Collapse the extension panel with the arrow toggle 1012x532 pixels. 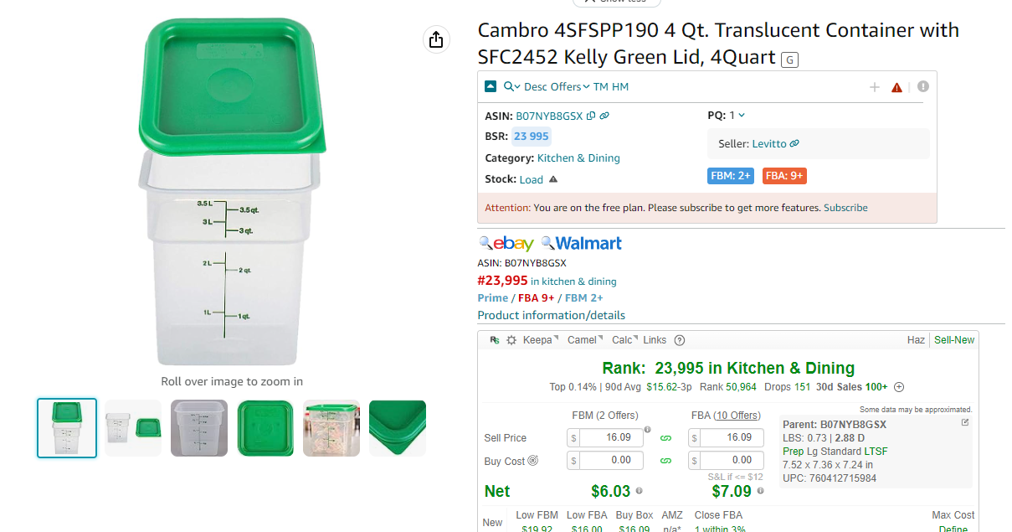pyautogui.click(x=491, y=86)
